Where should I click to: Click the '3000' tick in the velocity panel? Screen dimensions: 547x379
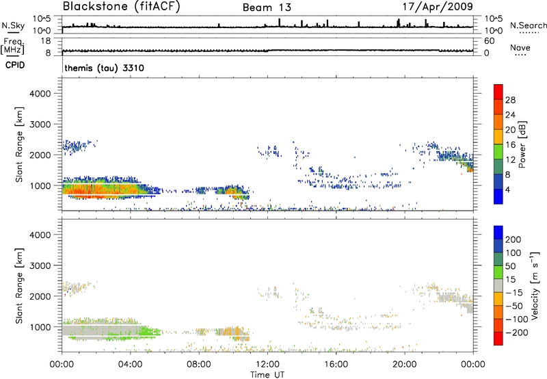pyautogui.click(x=40, y=265)
